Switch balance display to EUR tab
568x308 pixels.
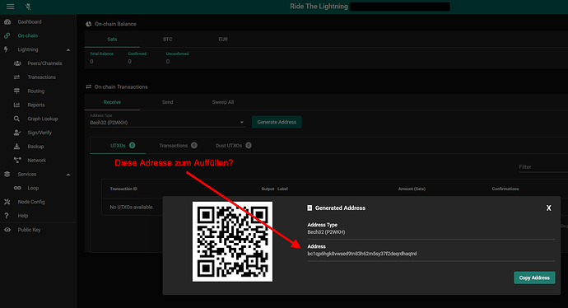[x=223, y=40]
